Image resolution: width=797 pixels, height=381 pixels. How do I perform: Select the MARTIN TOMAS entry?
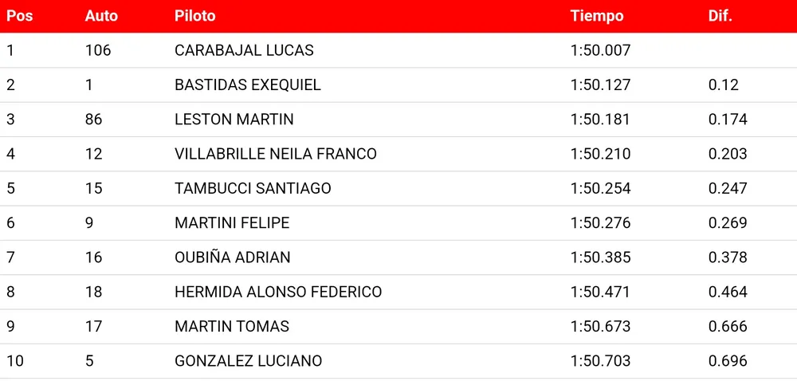point(232,327)
